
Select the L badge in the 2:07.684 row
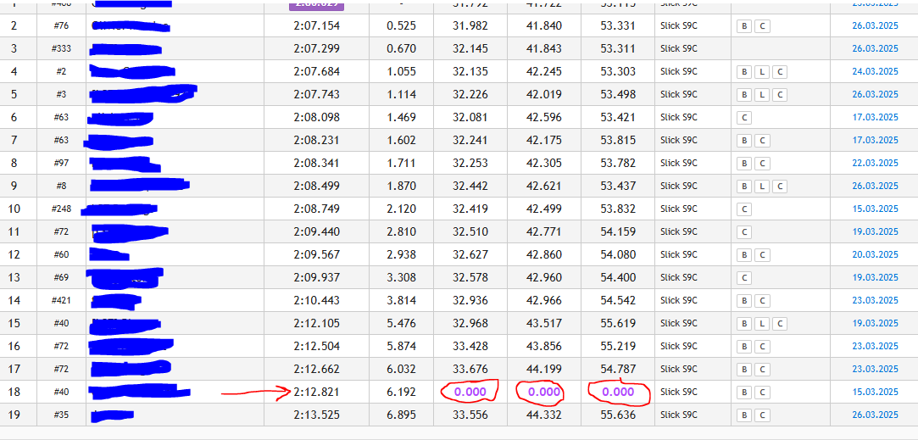[762, 72]
